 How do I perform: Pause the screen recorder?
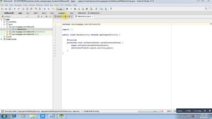click(x=205, y=111)
